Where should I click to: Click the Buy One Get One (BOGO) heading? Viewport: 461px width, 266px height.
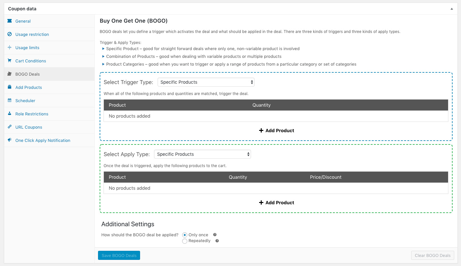134,21
